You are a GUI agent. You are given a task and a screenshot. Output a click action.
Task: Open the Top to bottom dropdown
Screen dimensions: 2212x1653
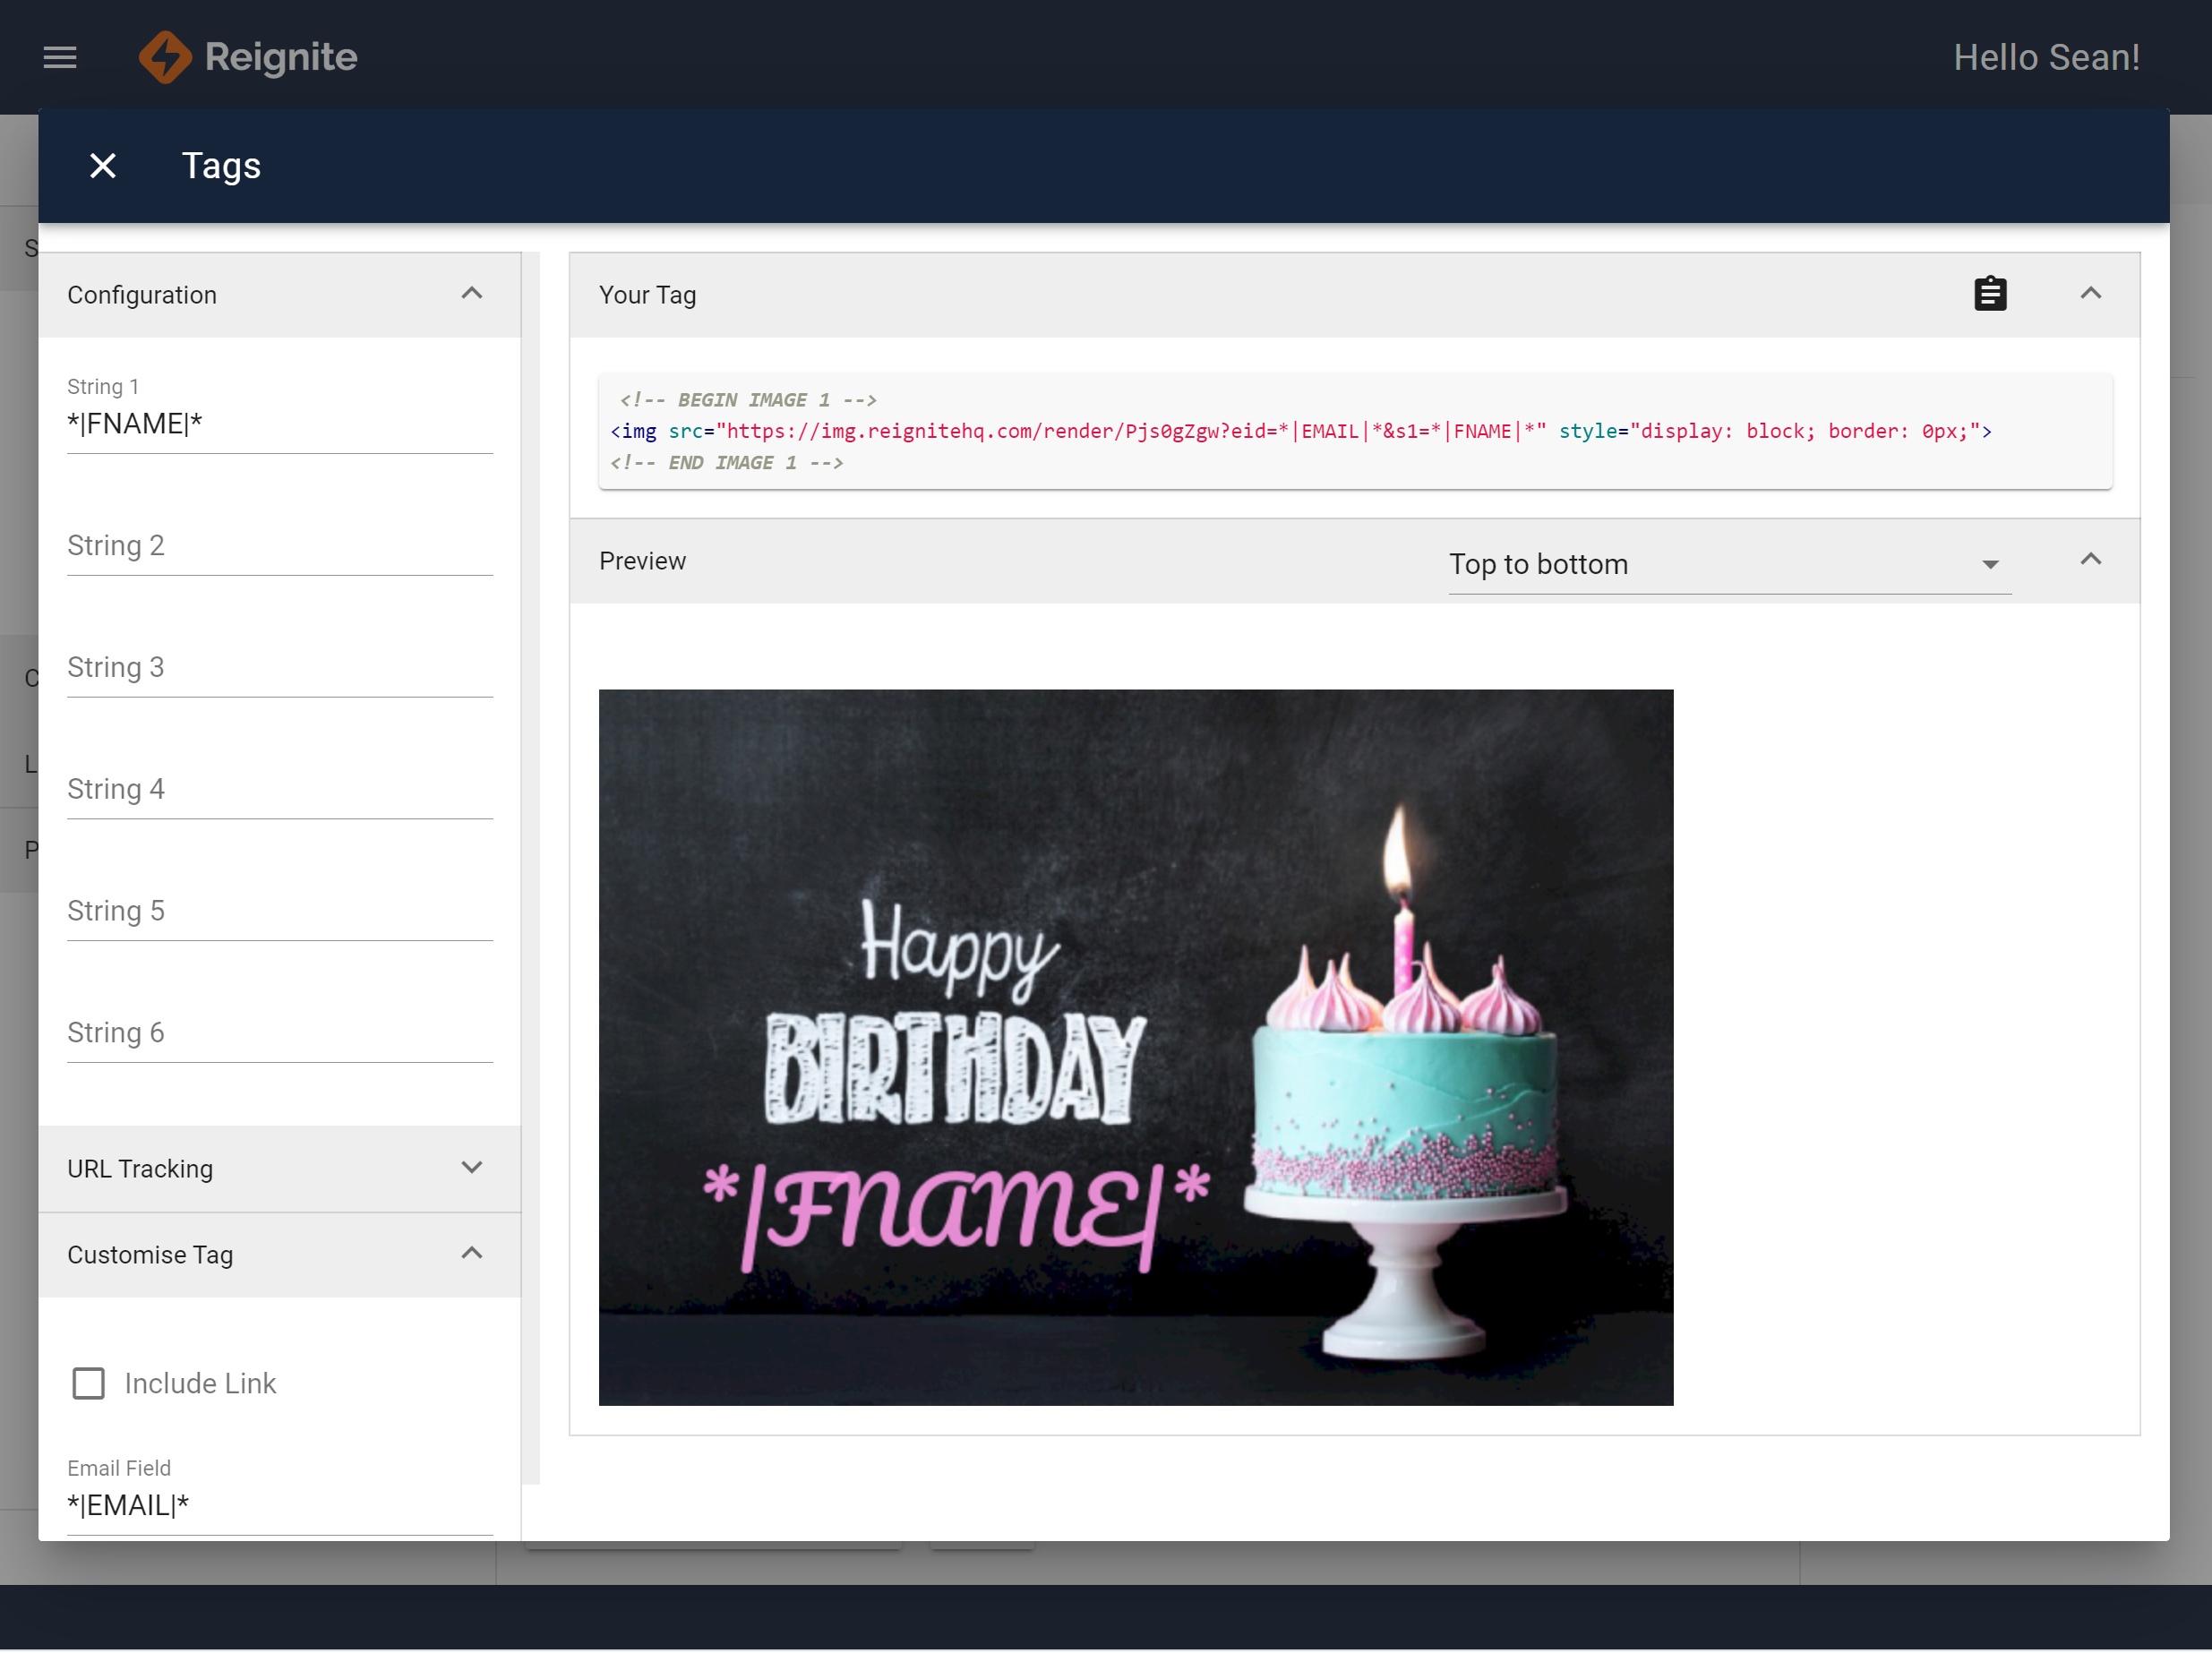coord(1729,565)
